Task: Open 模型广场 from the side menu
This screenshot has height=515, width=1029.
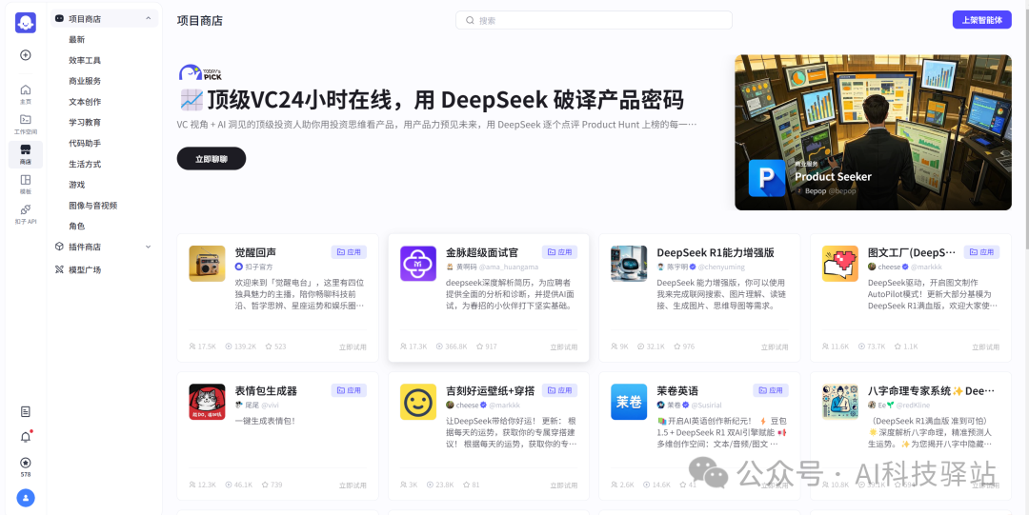Action: click(85, 269)
